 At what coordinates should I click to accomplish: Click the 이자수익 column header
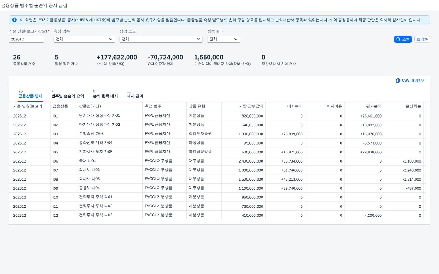click(285, 106)
